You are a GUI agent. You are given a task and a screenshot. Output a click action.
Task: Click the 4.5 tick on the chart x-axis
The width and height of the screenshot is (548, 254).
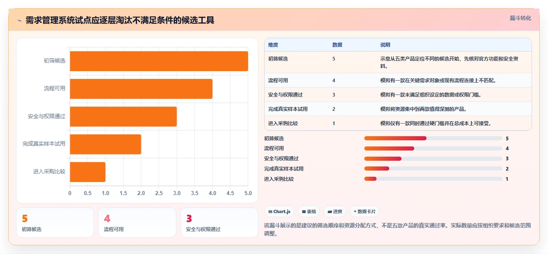pos(230,193)
